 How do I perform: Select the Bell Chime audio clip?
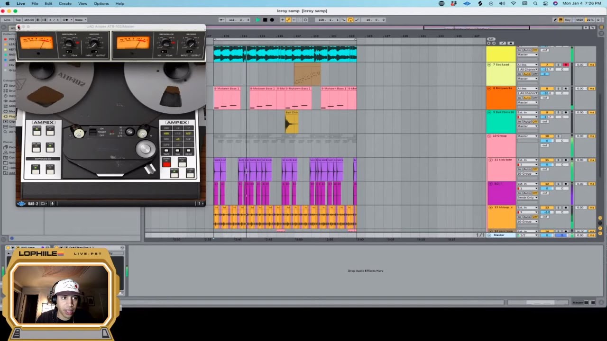(x=292, y=122)
